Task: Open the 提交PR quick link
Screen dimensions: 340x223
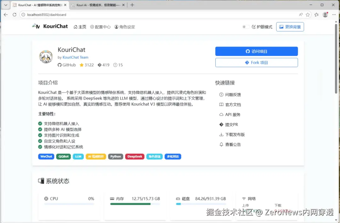Action: coord(229,125)
